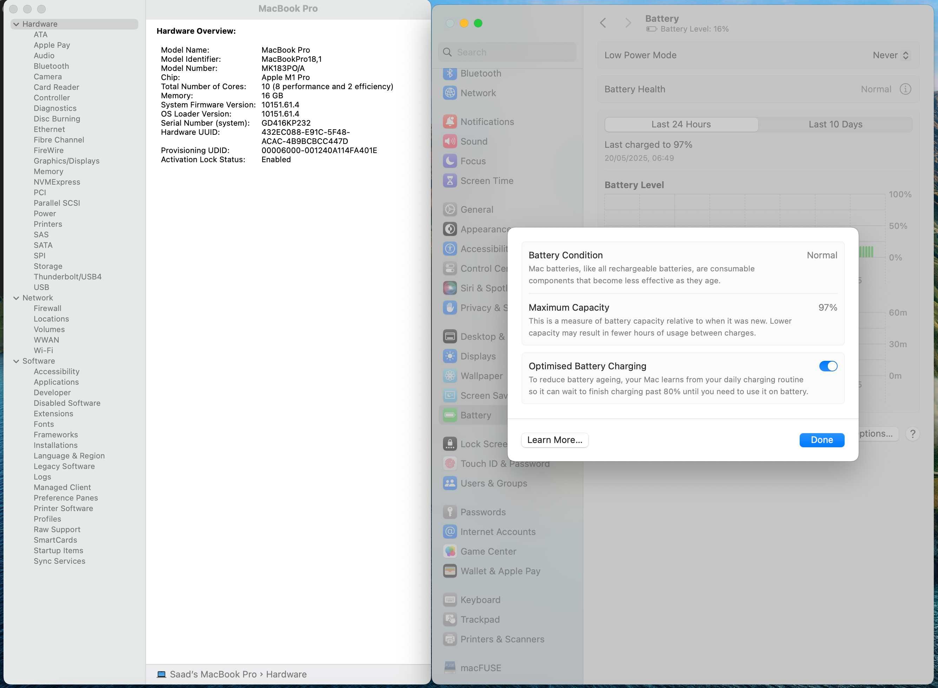
Task: Select Applications under Software tree
Action: coord(56,382)
